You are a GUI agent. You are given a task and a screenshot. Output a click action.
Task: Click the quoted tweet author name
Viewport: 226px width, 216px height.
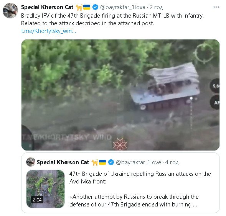pyautogui.click(x=63, y=162)
